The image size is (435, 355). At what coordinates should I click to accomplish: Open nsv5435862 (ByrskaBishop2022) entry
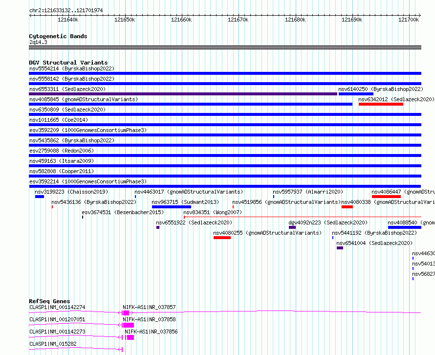[72, 140]
